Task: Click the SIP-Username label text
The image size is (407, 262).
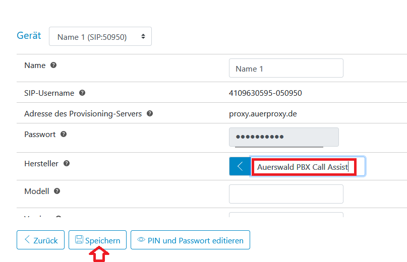Action: click(x=49, y=93)
